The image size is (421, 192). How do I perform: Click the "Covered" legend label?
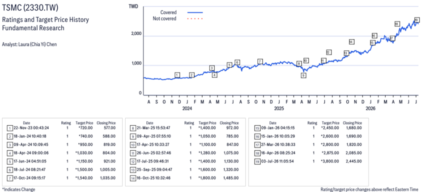(168, 12)
